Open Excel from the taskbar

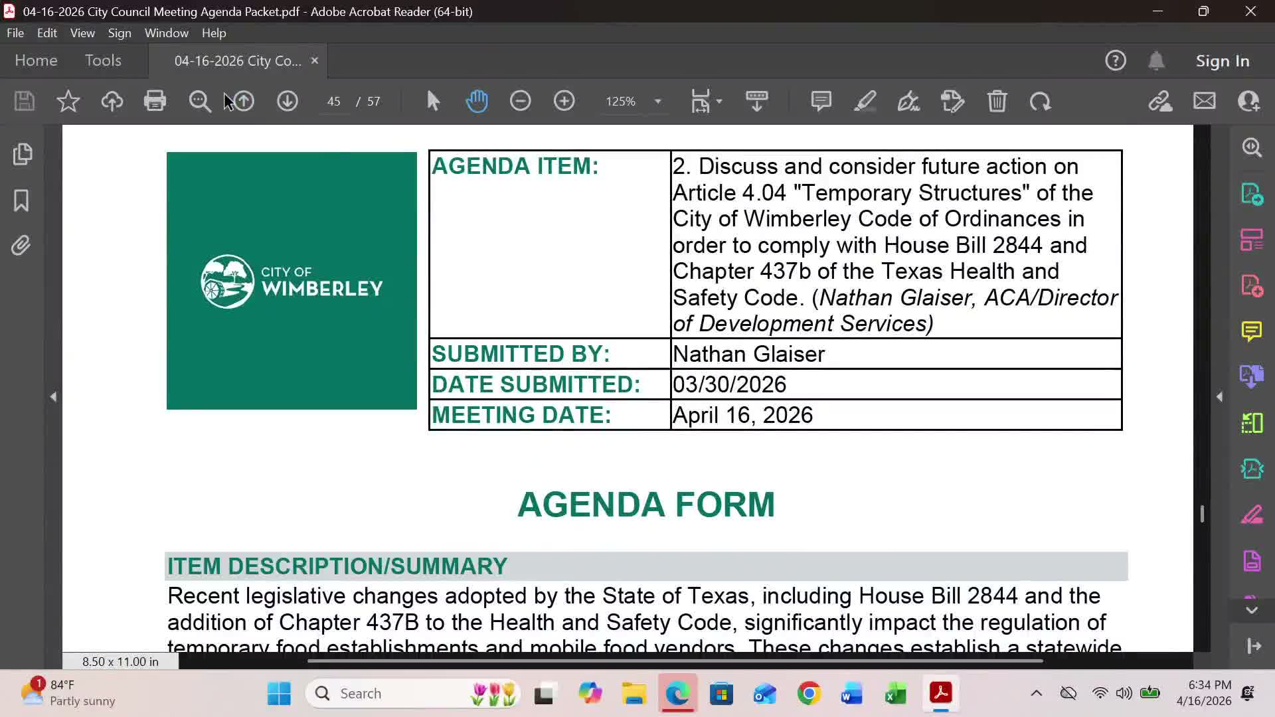point(895,694)
